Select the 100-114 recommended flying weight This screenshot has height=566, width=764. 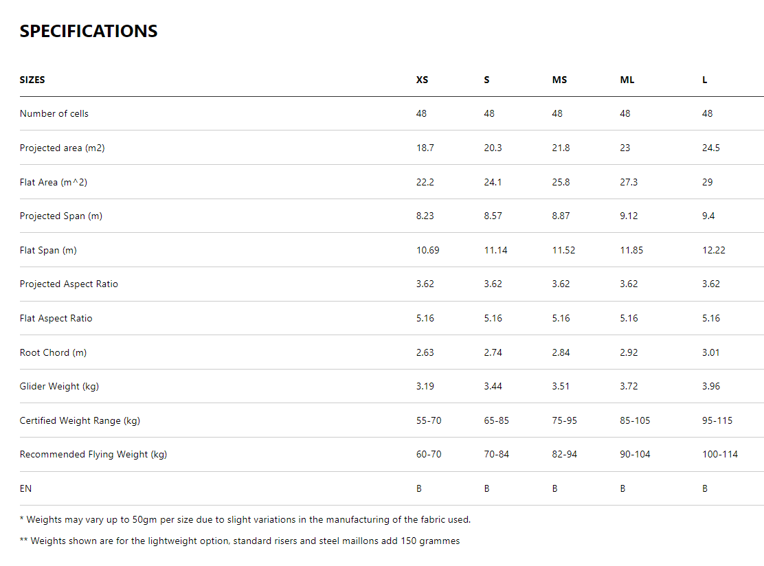pyautogui.click(x=720, y=454)
